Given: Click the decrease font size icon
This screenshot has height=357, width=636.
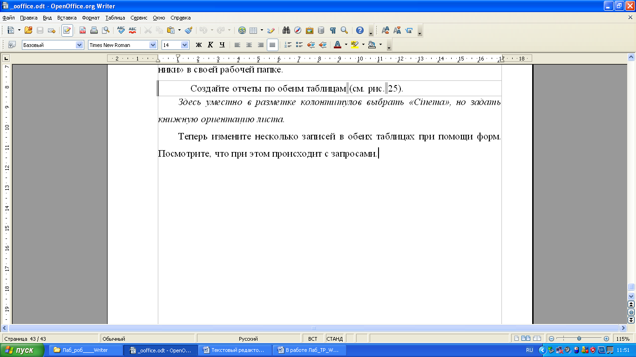Looking at the screenshot, I should point(397,30).
